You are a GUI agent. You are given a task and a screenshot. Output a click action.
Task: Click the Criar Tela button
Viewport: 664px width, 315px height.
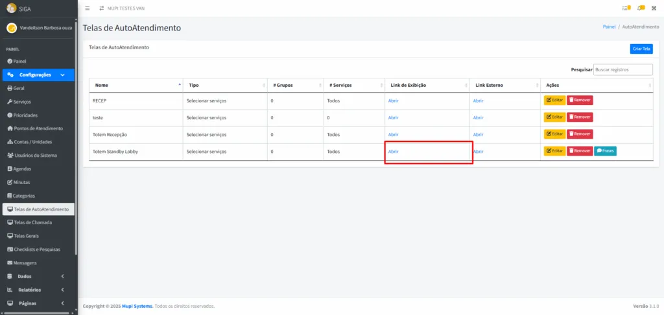tap(641, 49)
